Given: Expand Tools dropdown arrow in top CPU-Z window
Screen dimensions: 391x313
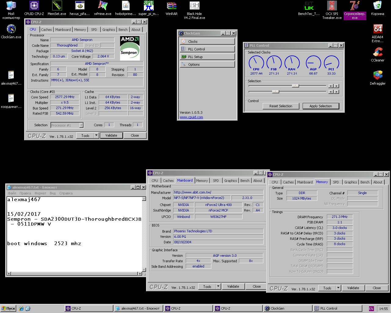Looking at the screenshot, I should (96, 135).
